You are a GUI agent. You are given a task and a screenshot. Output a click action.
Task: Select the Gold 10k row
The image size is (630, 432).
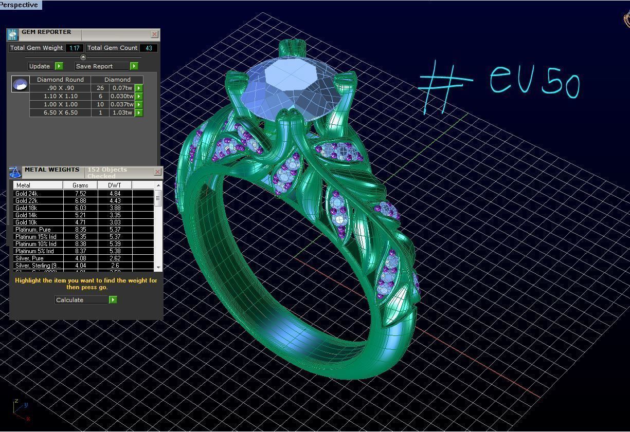pyautogui.click(x=83, y=222)
